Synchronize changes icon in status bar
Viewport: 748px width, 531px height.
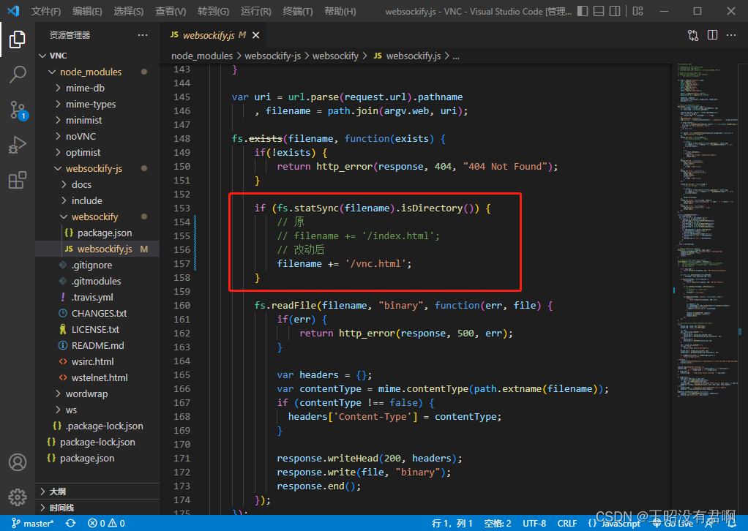coord(70,524)
